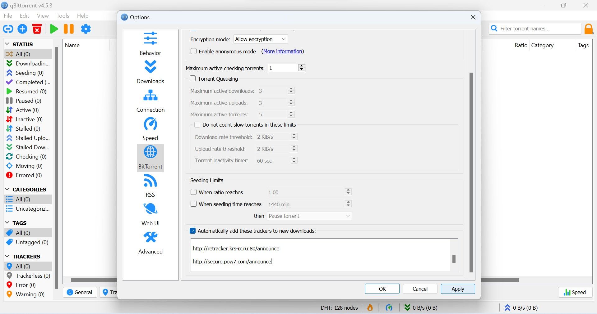
Task: Open the Advanced options section
Action: pyautogui.click(x=150, y=243)
